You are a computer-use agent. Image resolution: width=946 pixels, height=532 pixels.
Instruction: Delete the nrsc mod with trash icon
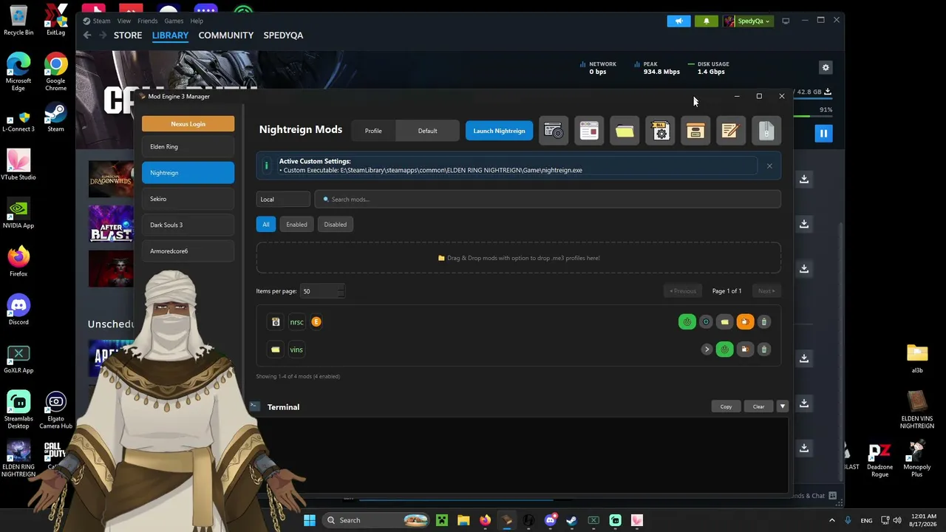click(764, 322)
